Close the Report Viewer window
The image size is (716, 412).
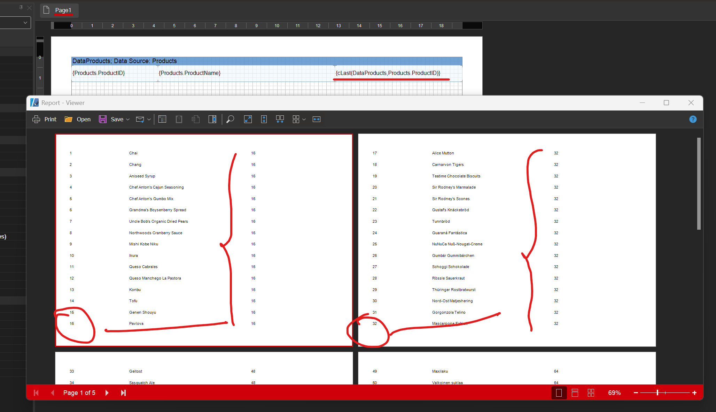click(691, 102)
